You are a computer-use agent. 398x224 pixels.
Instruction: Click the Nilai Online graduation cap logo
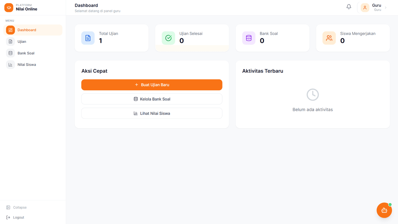click(9, 7)
